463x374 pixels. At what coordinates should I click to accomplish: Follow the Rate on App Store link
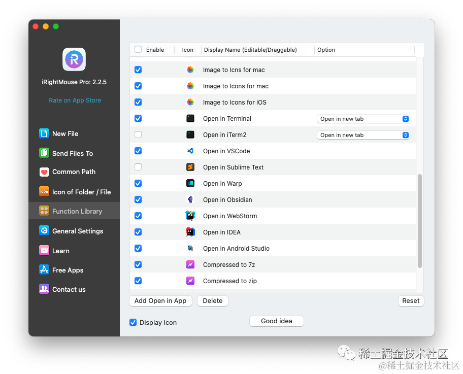pos(75,100)
